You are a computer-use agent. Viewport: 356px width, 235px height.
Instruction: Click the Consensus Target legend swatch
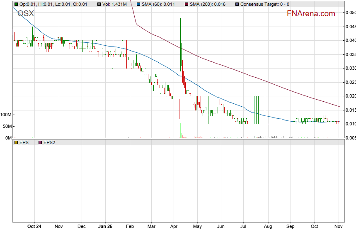[x=237, y=4]
